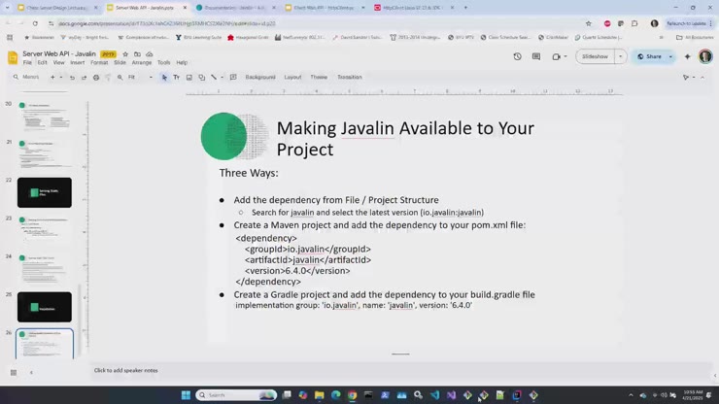Reload the browser page
Viewport: 719px width, 404px height.
click(x=35, y=23)
